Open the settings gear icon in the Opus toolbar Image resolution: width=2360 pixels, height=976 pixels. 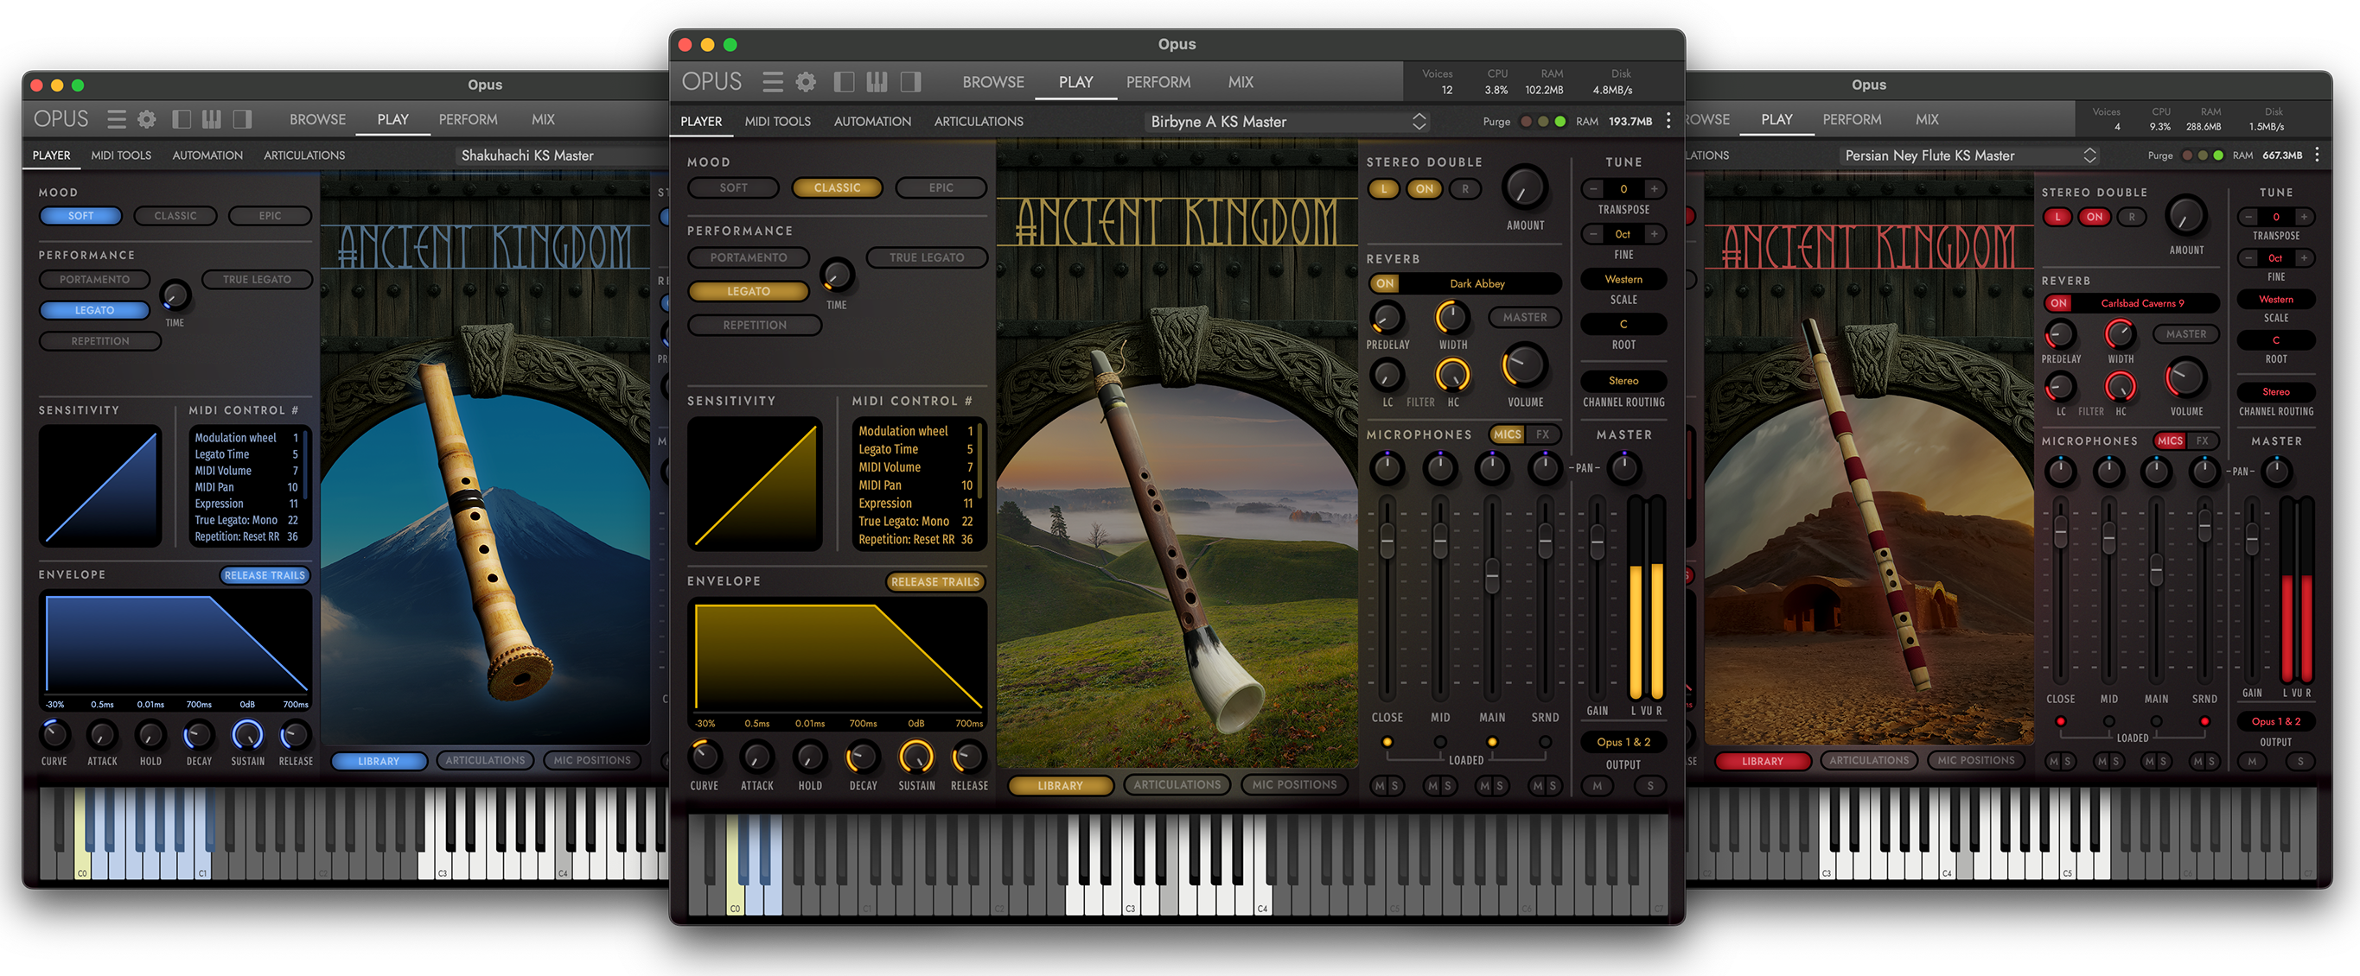[807, 81]
